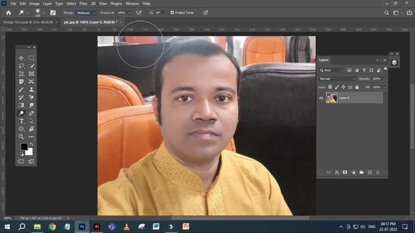This screenshot has width=415, height=233.
Task: Go to Home screen icon
Action: pos(8,13)
